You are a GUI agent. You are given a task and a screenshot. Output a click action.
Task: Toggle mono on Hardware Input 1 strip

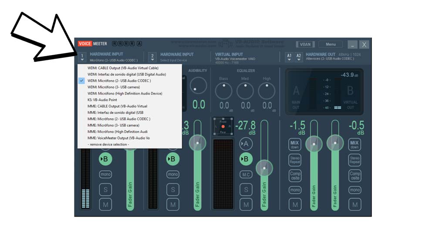(x=105, y=174)
